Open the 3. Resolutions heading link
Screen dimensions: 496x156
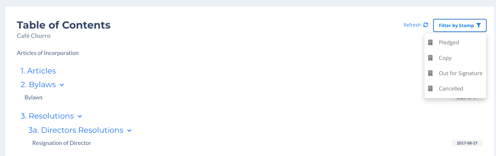pyautogui.click(x=47, y=116)
